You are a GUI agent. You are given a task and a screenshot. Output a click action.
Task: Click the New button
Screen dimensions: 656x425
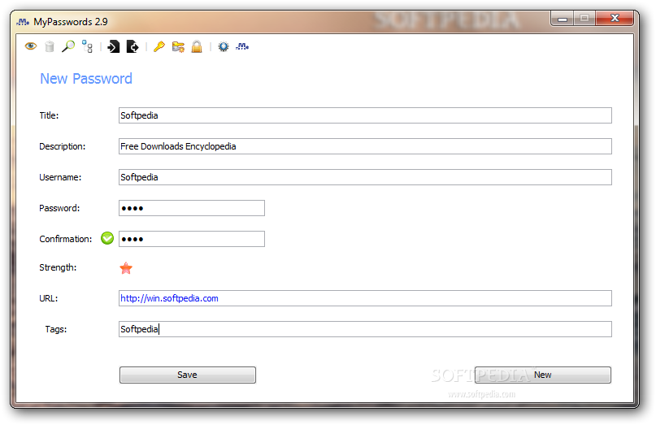[543, 375]
